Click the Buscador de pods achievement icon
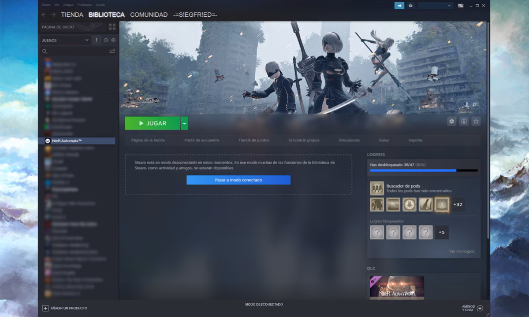 pyautogui.click(x=377, y=188)
